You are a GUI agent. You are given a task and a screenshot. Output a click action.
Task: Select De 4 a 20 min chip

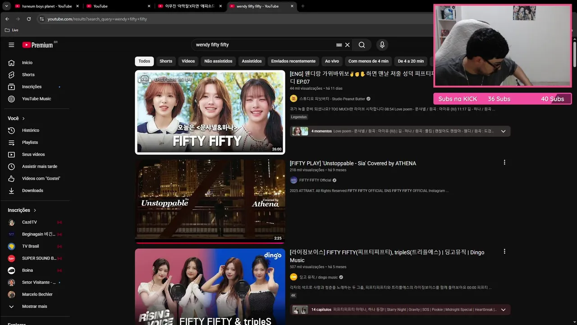[x=411, y=61]
